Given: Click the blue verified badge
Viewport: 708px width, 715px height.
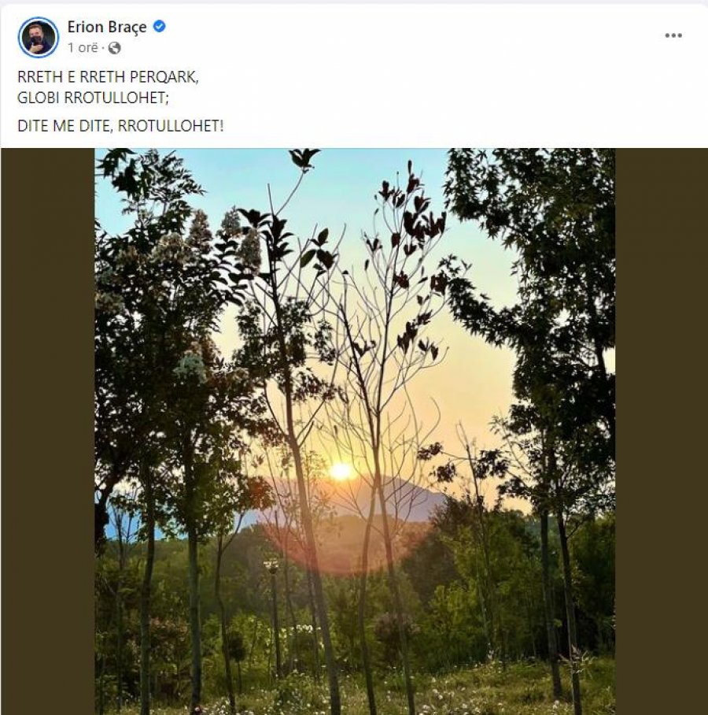Looking at the screenshot, I should pos(159,27).
